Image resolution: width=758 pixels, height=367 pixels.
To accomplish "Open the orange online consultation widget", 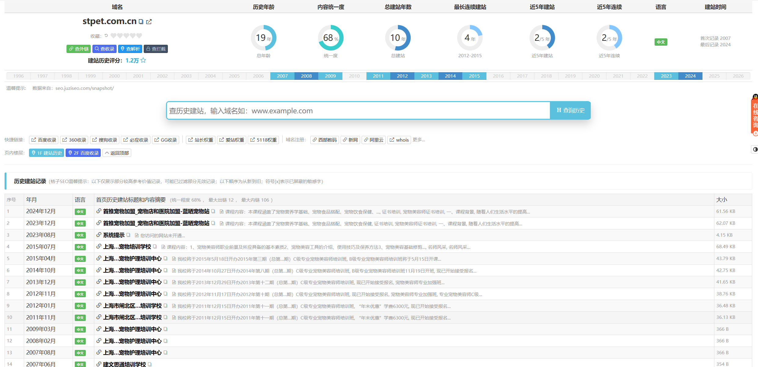I will click(x=755, y=116).
